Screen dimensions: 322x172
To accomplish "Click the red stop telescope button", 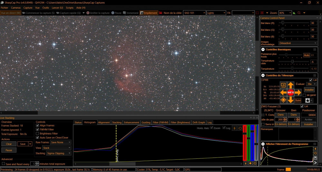I will 290,93.
